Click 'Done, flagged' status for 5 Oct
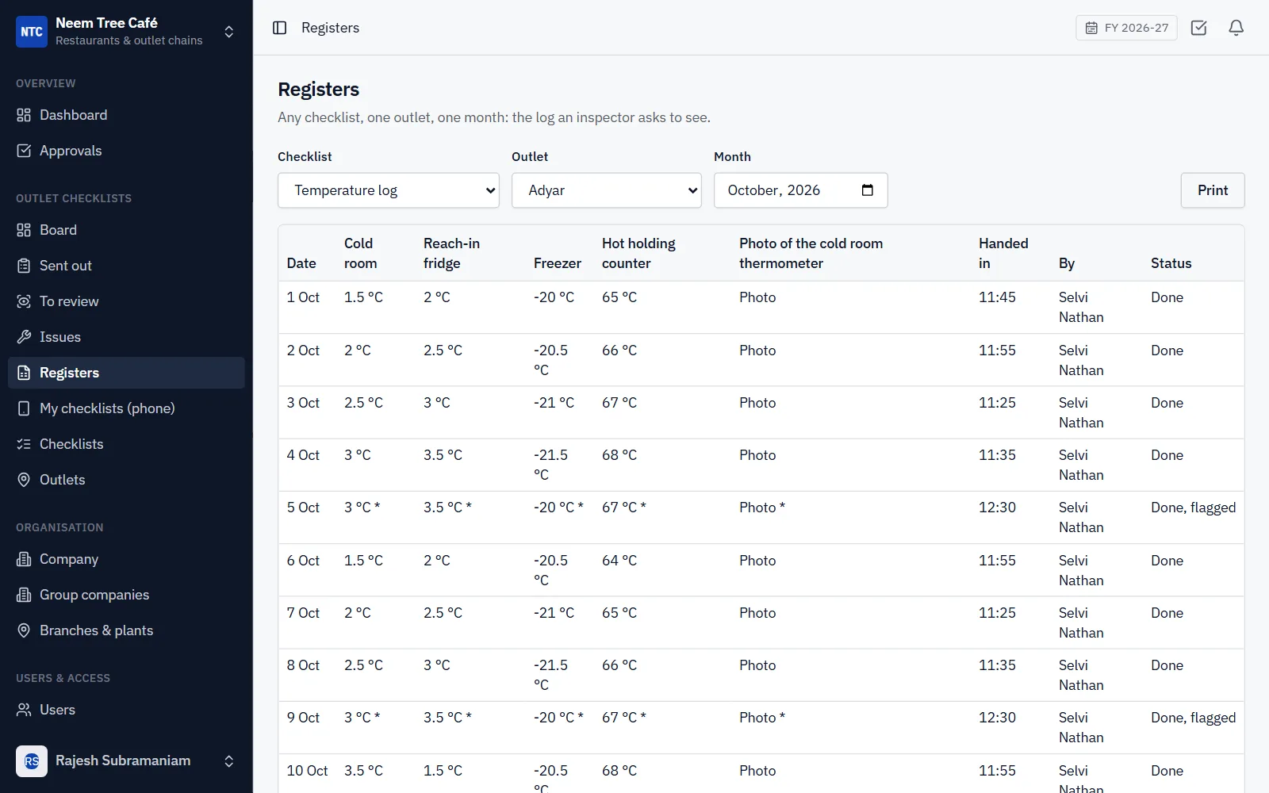1269x793 pixels. point(1194,508)
